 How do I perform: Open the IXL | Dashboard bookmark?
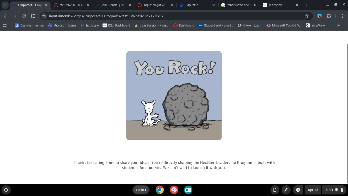point(116,25)
